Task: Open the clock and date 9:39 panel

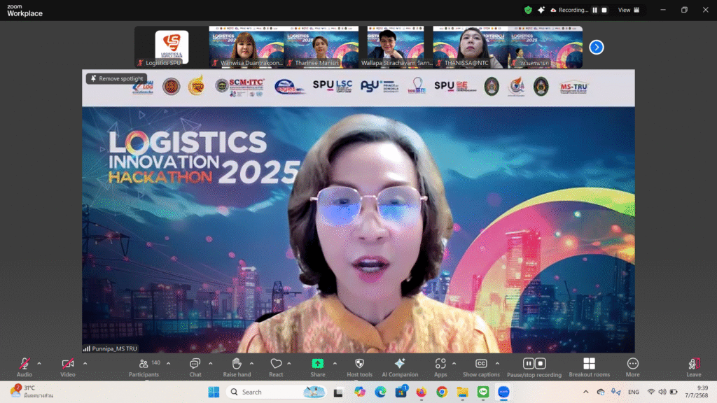Action: [x=696, y=392]
